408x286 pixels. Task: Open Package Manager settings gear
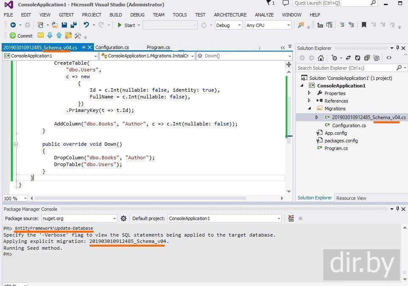(x=124, y=218)
